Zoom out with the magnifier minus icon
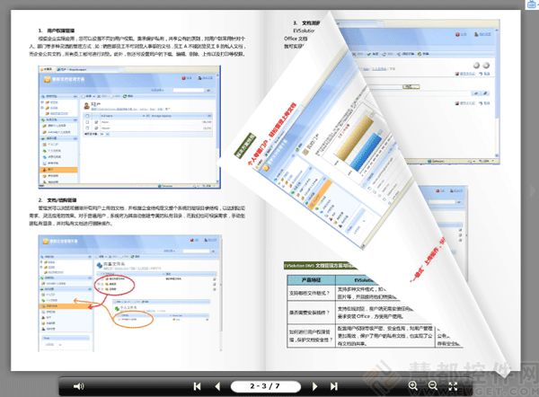The image size is (539, 397). [x=433, y=385]
